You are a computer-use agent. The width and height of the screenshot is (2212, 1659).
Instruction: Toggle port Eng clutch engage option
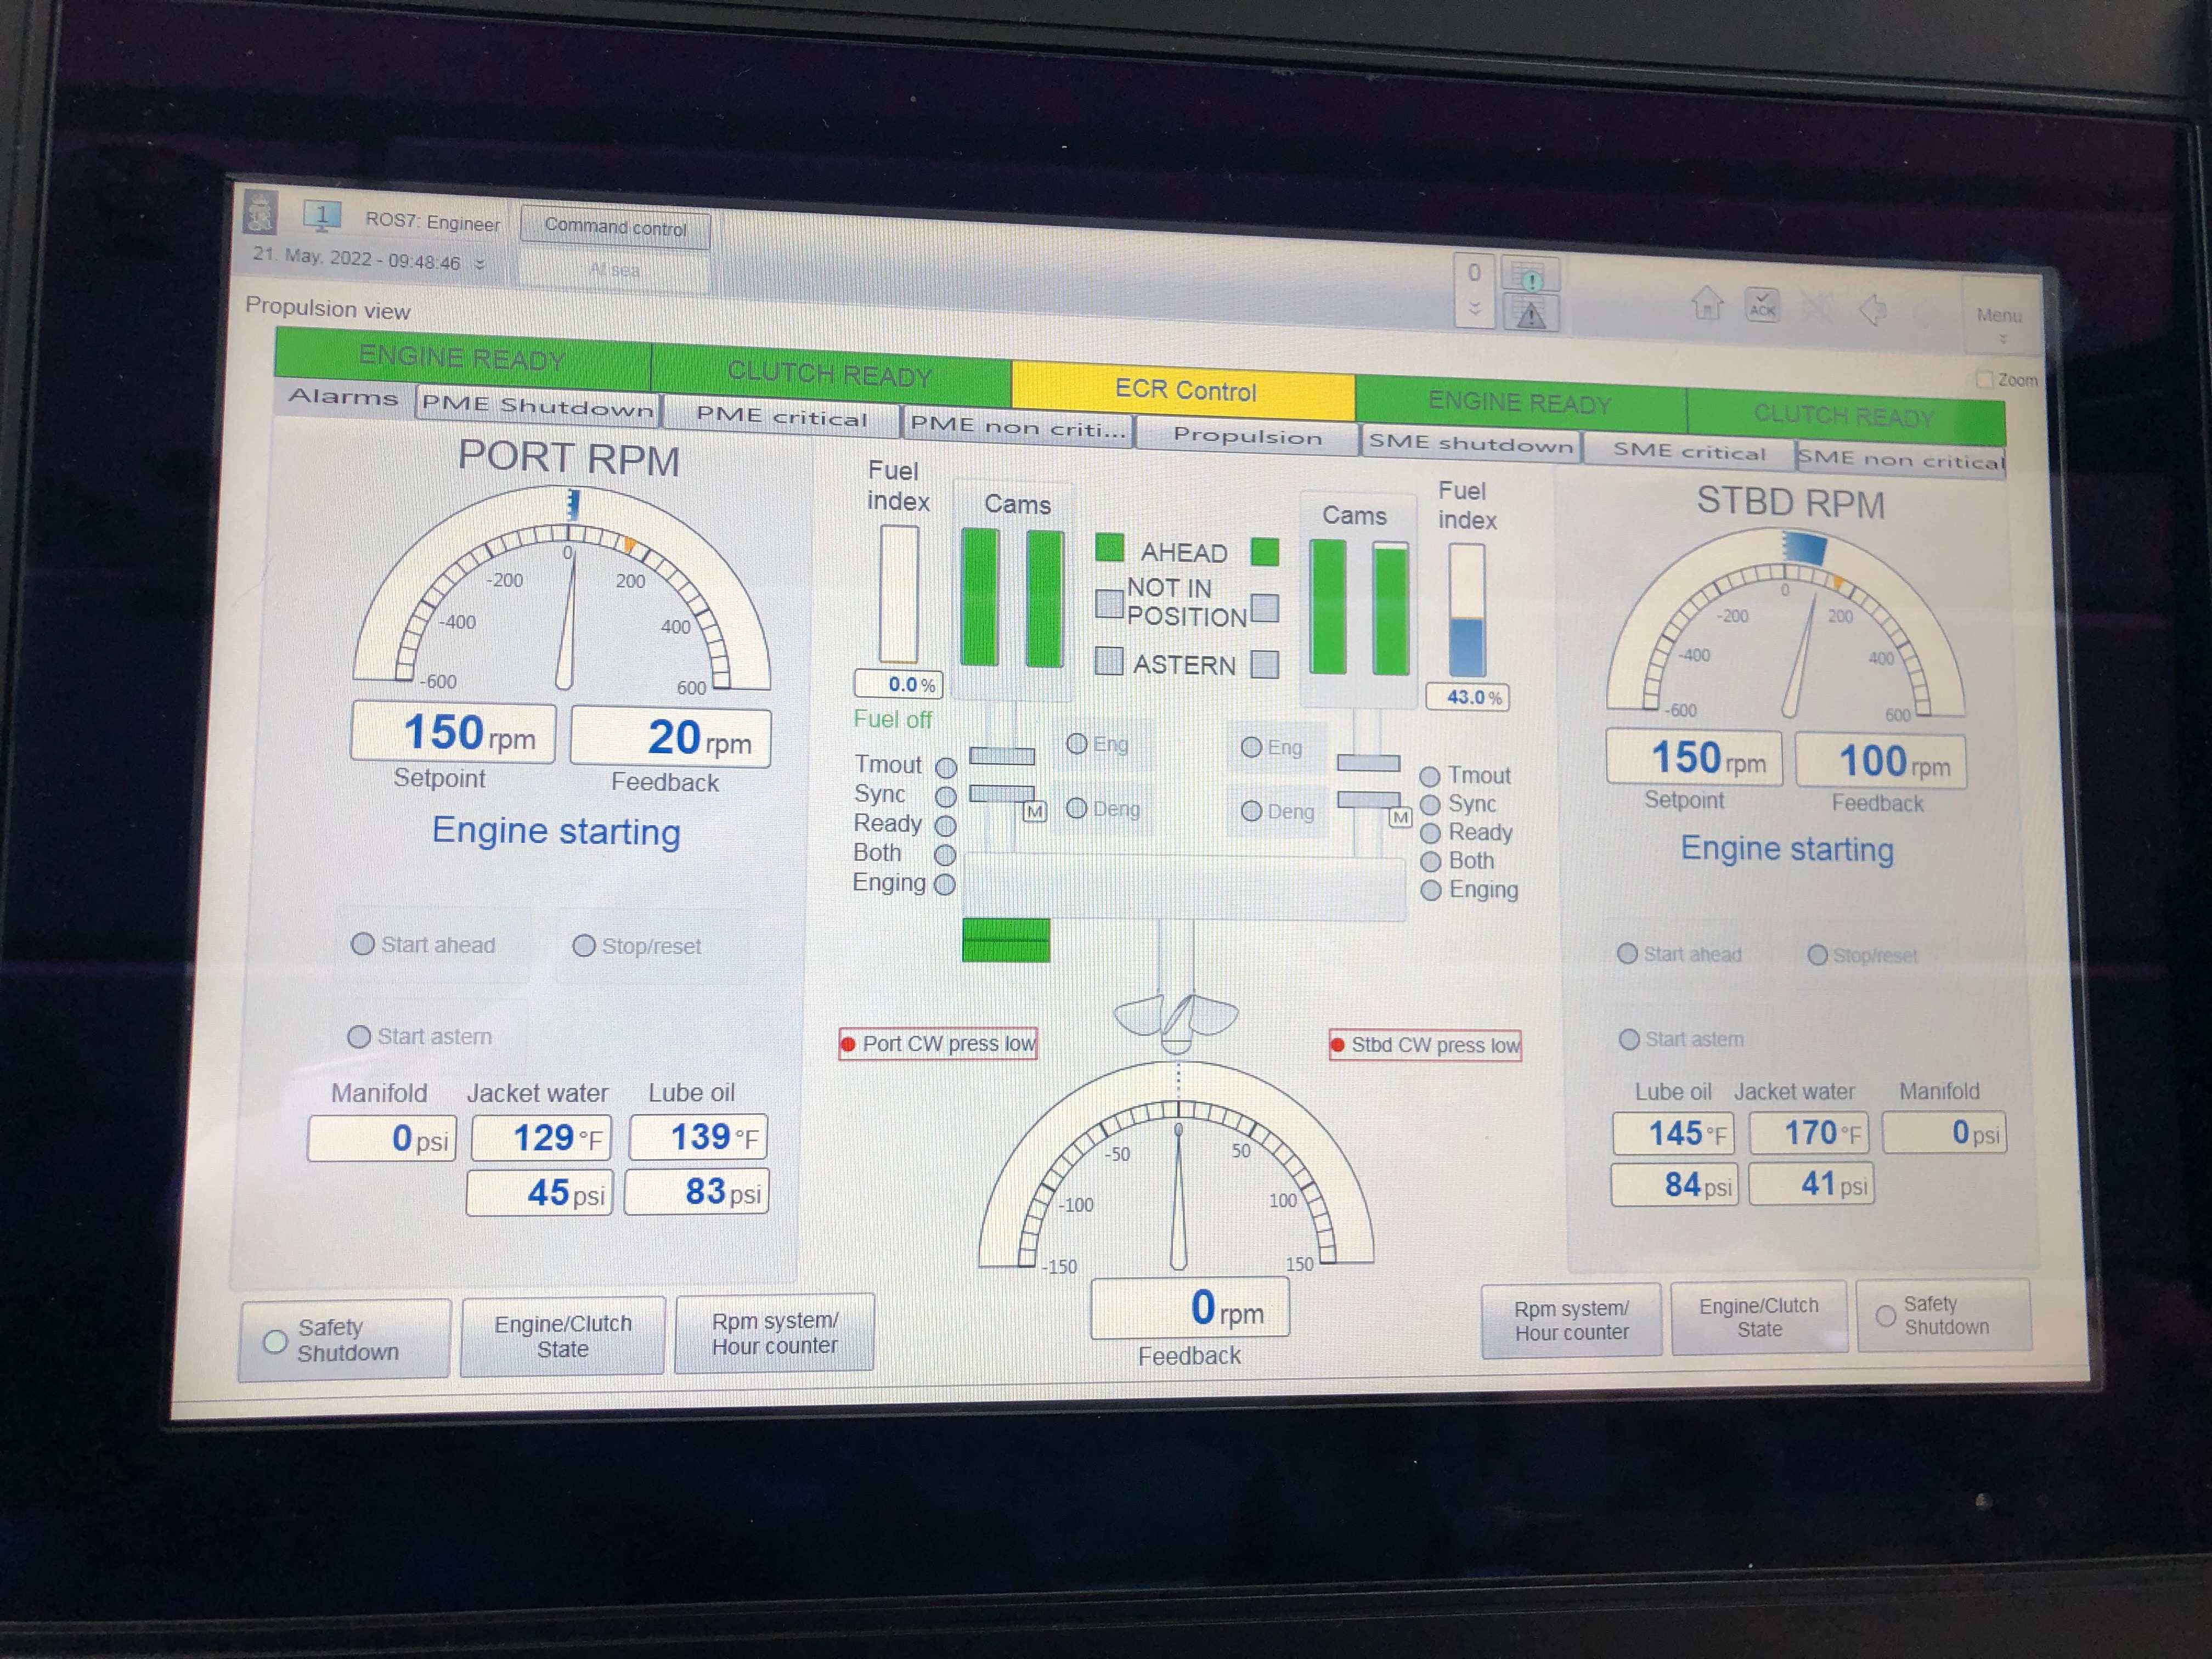pyautogui.click(x=1077, y=743)
